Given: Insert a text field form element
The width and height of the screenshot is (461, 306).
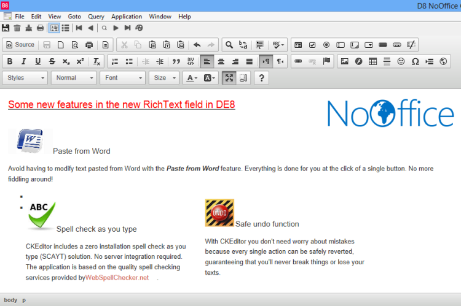Looking at the screenshot, I should tap(341, 45).
